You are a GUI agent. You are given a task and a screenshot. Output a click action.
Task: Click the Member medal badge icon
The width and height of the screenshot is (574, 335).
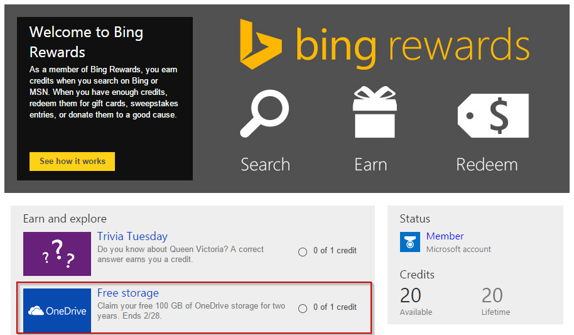pyautogui.click(x=409, y=242)
